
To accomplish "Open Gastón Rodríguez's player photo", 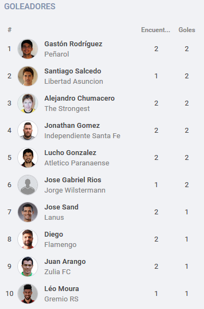I will [28, 49].
